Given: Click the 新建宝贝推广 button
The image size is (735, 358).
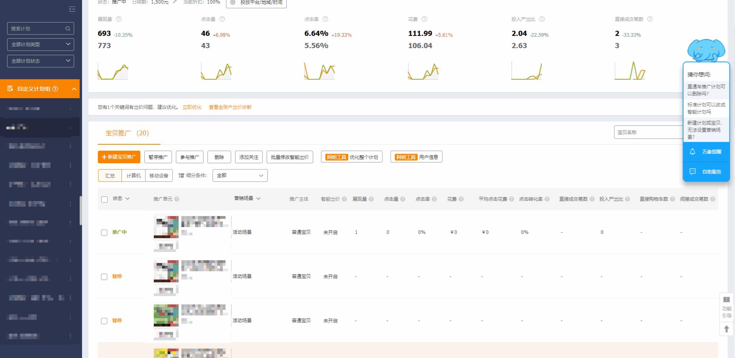Looking at the screenshot, I should 119,157.
